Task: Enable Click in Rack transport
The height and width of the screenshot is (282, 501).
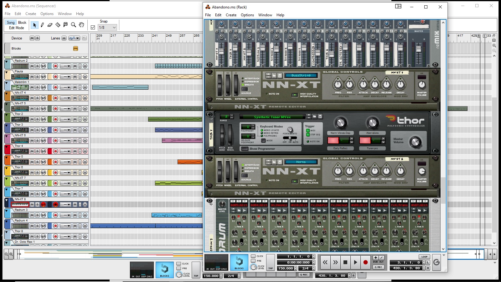Action: 253,256
